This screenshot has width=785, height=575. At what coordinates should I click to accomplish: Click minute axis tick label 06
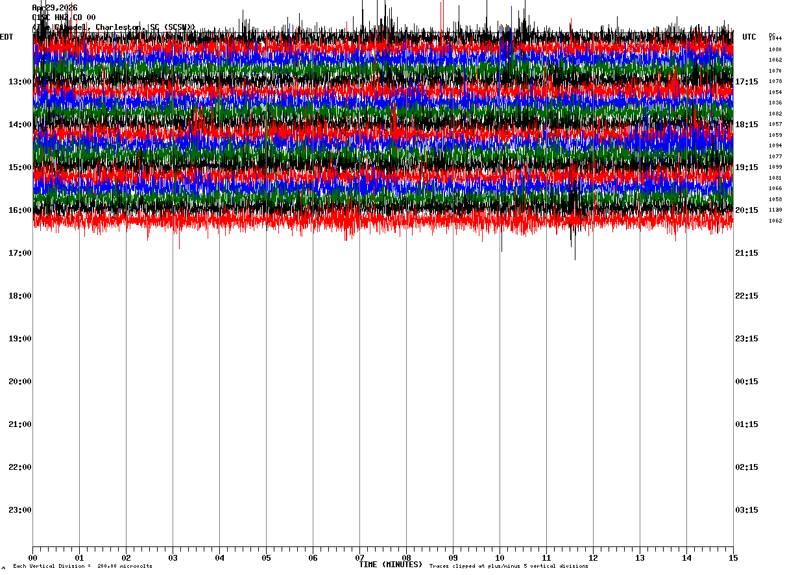pyautogui.click(x=313, y=557)
